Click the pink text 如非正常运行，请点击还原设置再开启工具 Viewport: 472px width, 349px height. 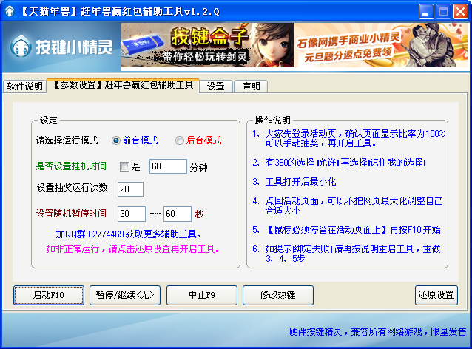click(133, 249)
